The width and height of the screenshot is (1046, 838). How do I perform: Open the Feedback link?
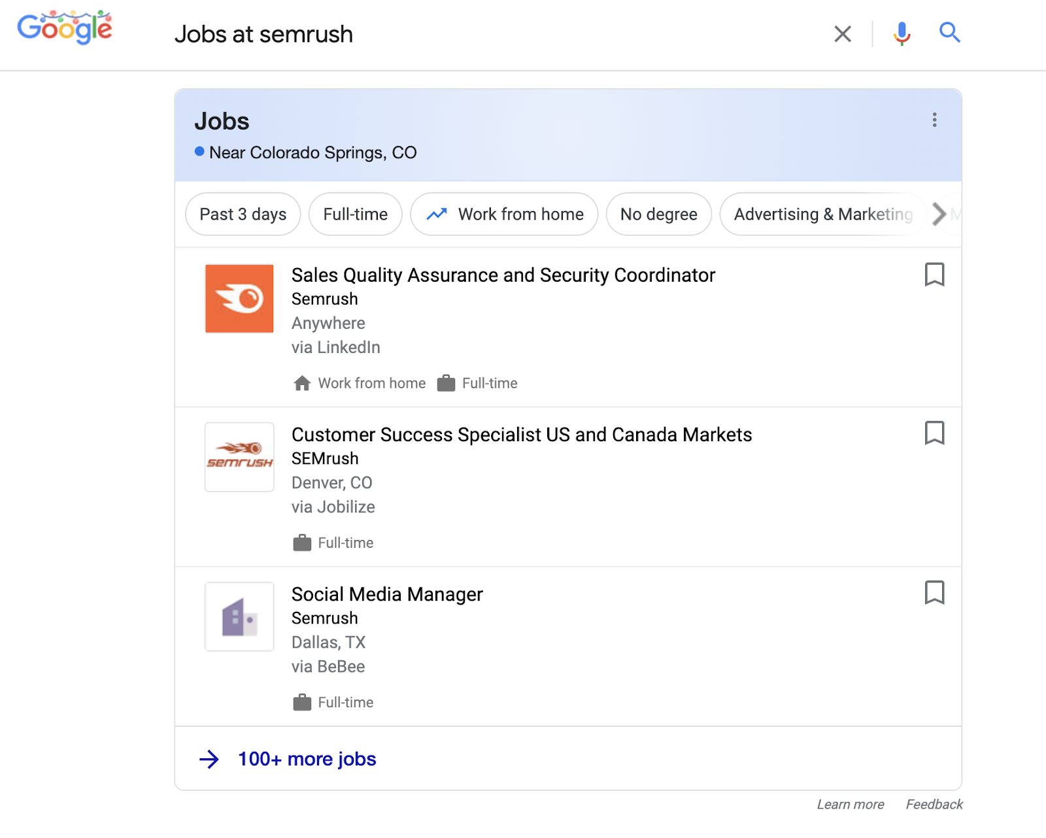coord(934,805)
